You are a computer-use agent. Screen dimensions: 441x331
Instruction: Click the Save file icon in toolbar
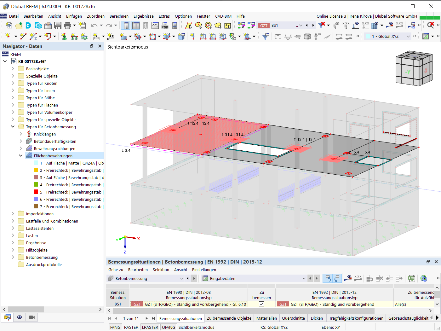pyautogui.click(x=58, y=25)
